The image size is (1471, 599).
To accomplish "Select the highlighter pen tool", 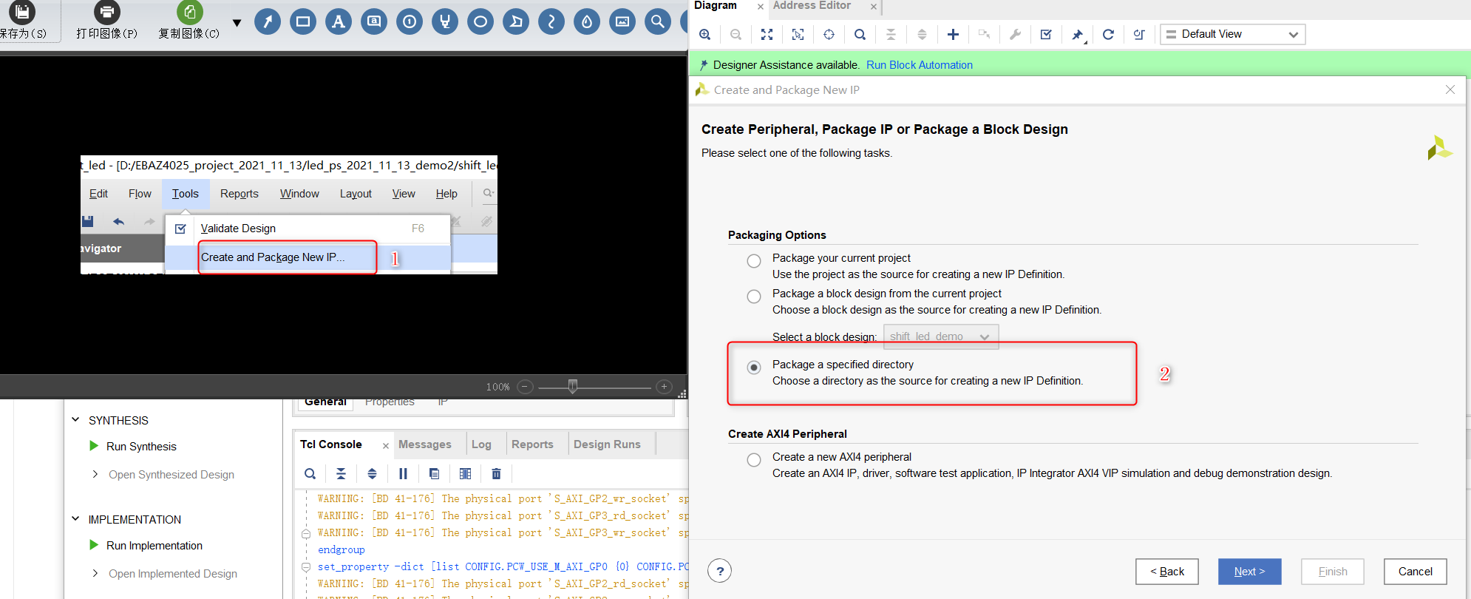I will coord(445,21).
